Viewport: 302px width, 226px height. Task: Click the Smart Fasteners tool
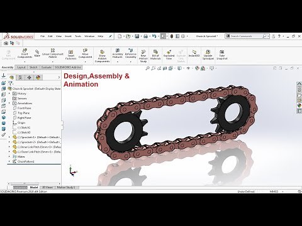(x=71, y=55)
